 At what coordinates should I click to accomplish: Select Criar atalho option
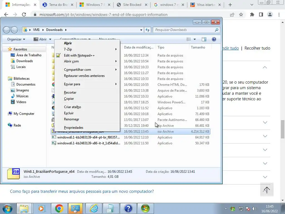click(x=87, y=107)
